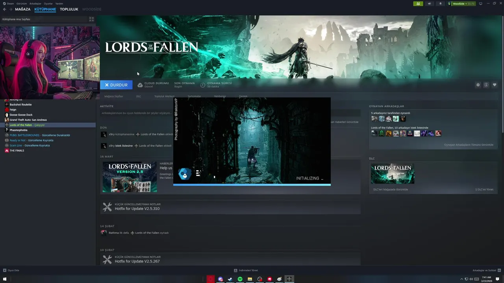Open the Steam menu
This screenshot has width=504, height=283.
click(9, 4)
